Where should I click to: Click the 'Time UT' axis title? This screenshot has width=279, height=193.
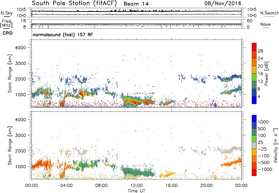click(x=136, y=191)
